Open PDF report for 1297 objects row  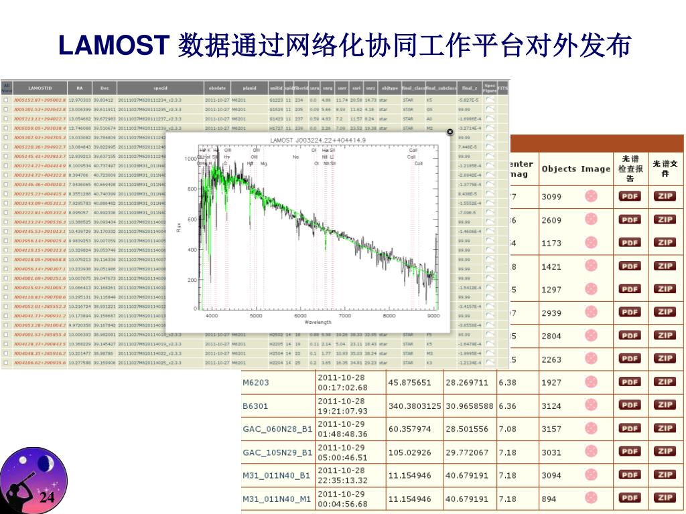(x=630, y=289)
